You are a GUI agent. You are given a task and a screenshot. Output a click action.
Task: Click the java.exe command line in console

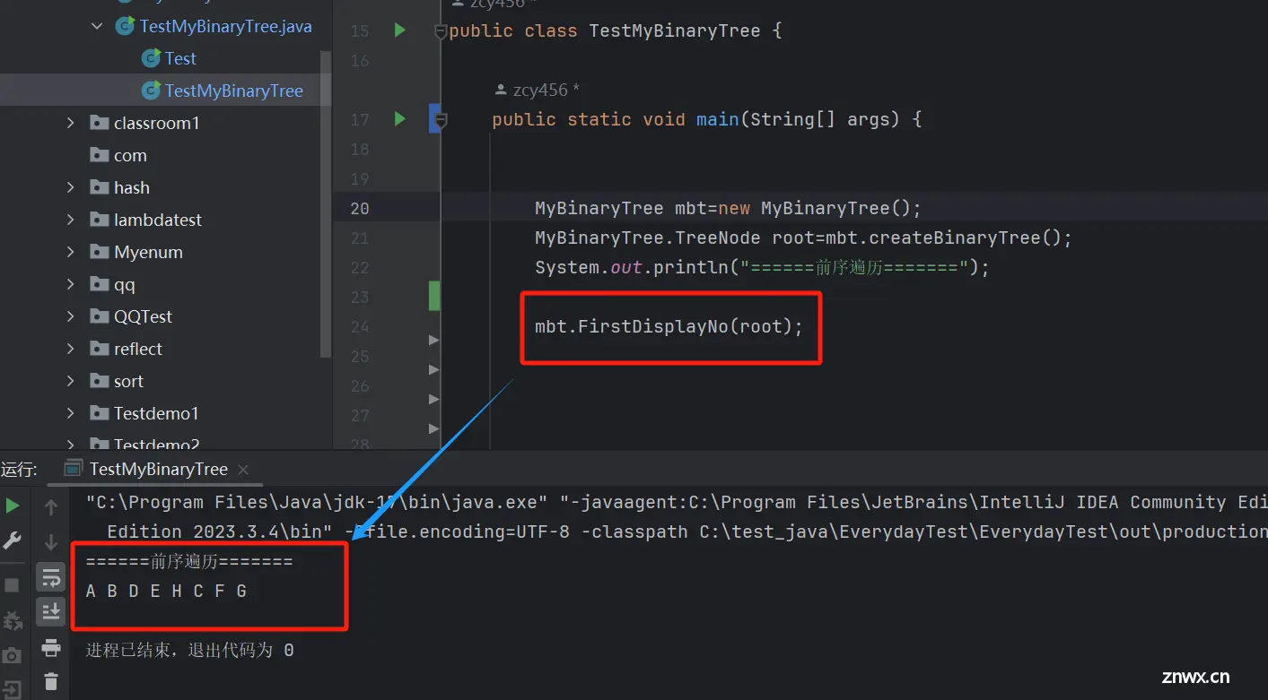tap(677, 502)
